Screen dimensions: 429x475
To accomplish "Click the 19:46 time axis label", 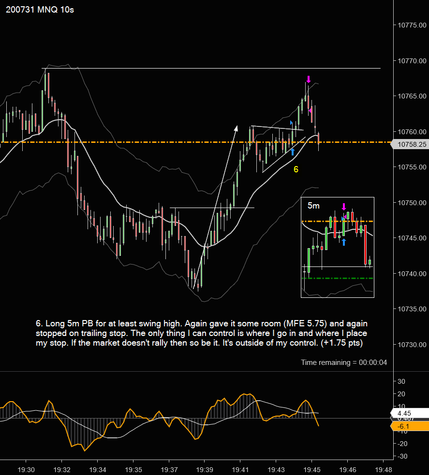I will point(348,470).
